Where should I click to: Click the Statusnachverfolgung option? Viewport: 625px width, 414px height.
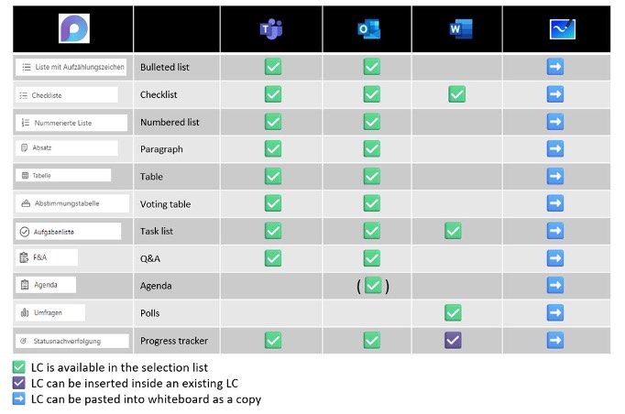[72, 341]
